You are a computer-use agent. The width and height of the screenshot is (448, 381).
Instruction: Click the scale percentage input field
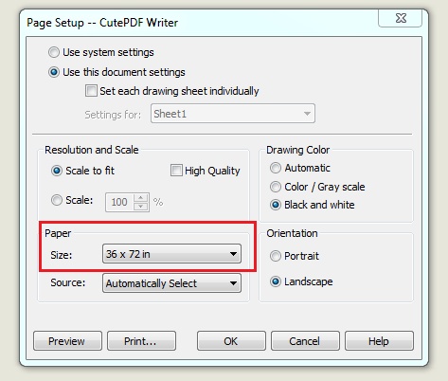point(119,202)
